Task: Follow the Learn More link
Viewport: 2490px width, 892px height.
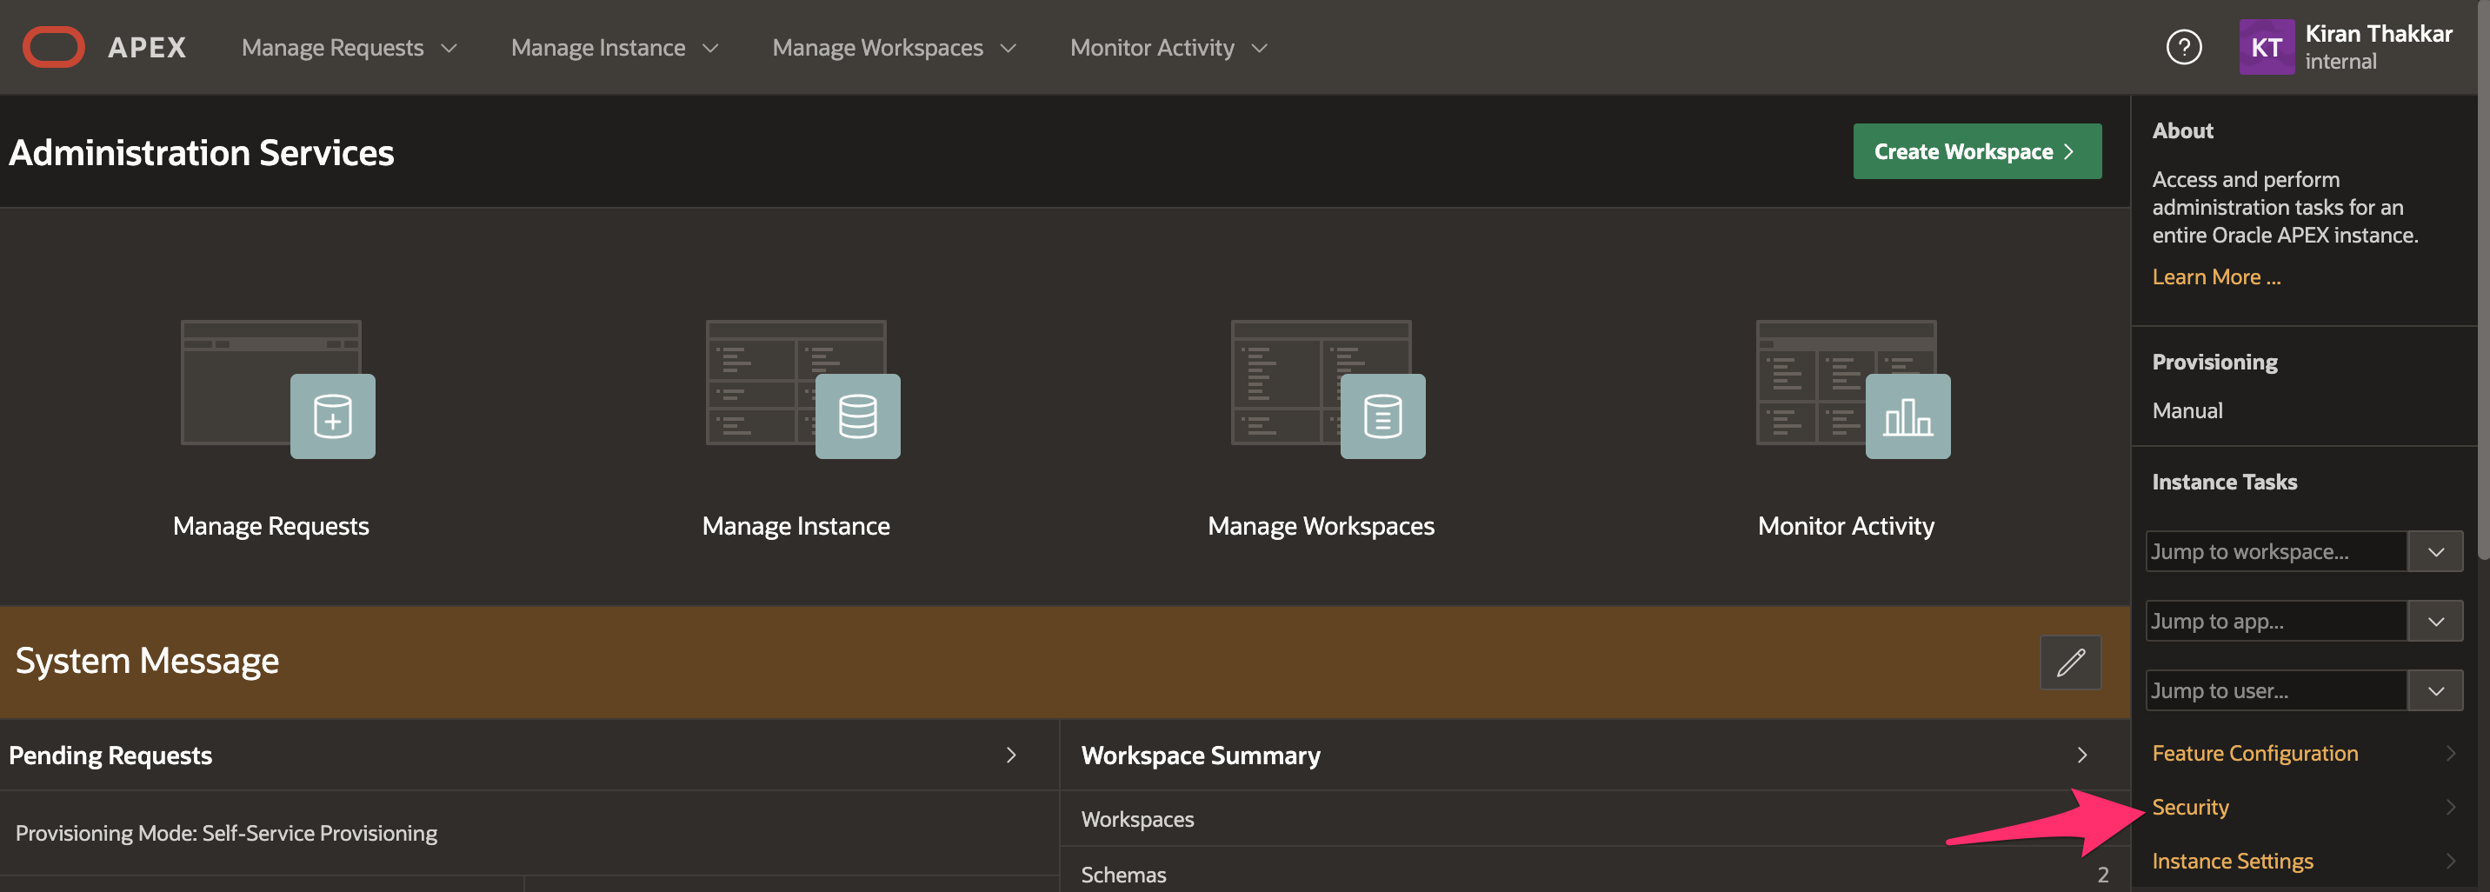Action: coord(2215,277)
